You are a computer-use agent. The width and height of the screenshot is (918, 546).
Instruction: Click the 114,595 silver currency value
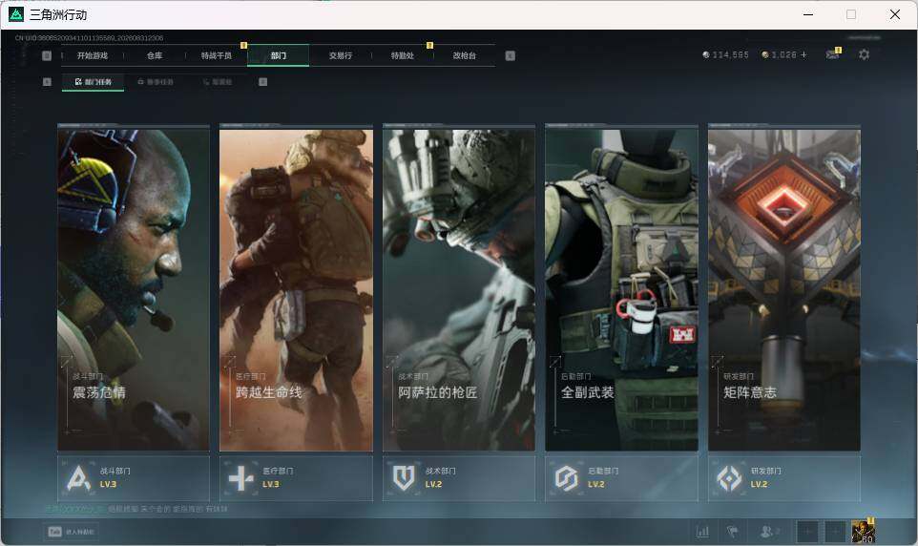pos(730,55)
